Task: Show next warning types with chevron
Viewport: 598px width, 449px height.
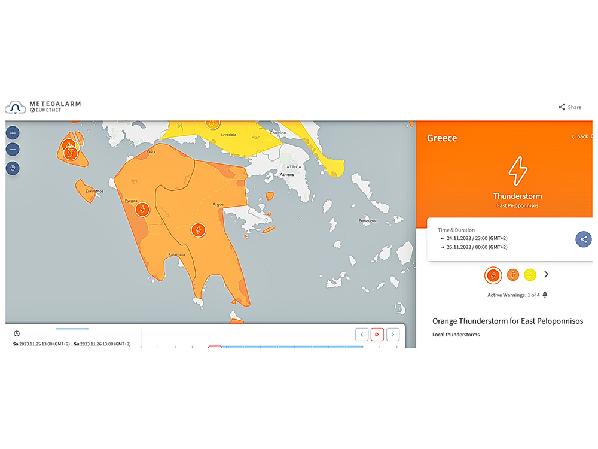Action: pos(547,275)
